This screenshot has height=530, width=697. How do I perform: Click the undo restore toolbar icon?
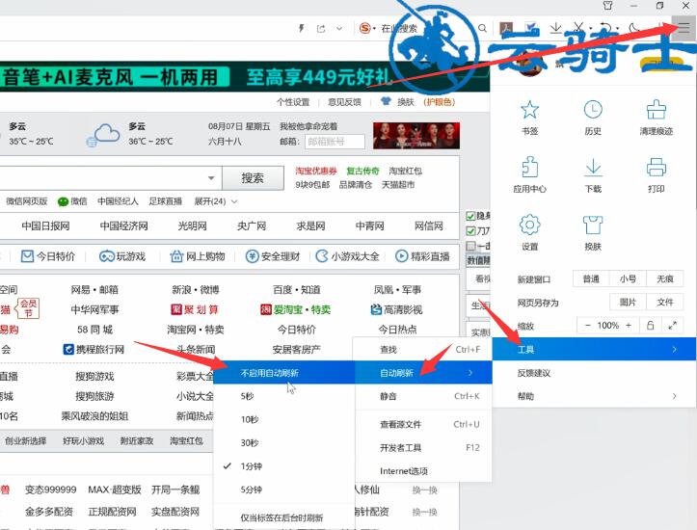point(605,28)
